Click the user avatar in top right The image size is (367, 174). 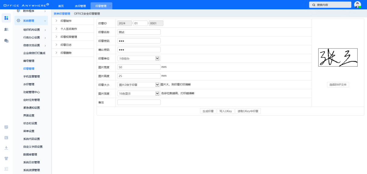(x=357, y=5)
